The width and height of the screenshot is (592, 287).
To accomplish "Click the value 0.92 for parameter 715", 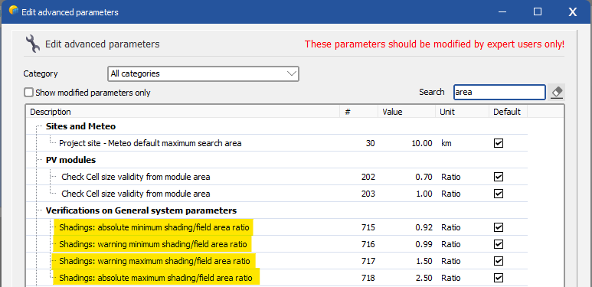I will point(424,227).
